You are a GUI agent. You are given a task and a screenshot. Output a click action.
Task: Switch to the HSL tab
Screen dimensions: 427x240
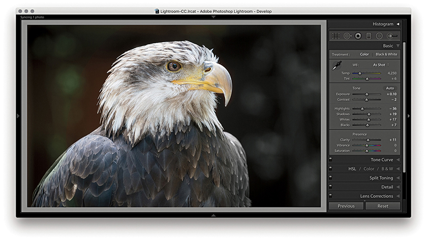click(x=352, y=169)
